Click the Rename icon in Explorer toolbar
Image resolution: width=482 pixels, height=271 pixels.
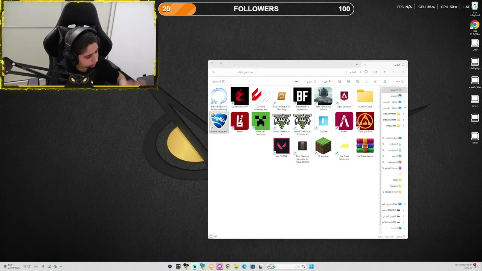pos(358,81)
